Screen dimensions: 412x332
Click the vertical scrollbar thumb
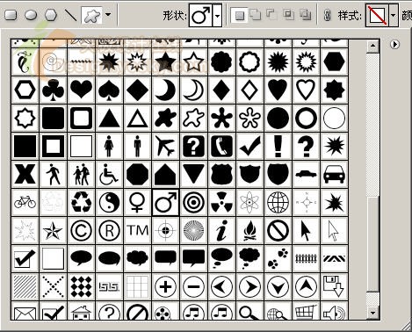click(372, 245)
